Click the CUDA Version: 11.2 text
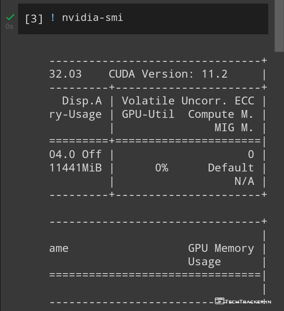This screenshot has width=284, height=311. click(168, 74)
